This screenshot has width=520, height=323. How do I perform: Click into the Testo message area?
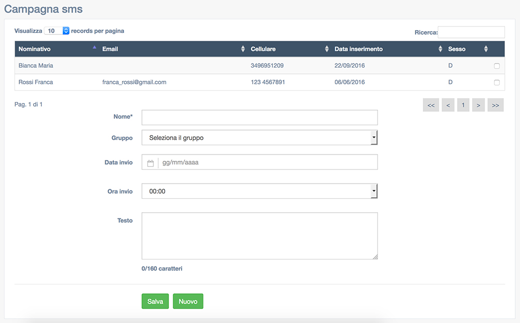(259, 236)
